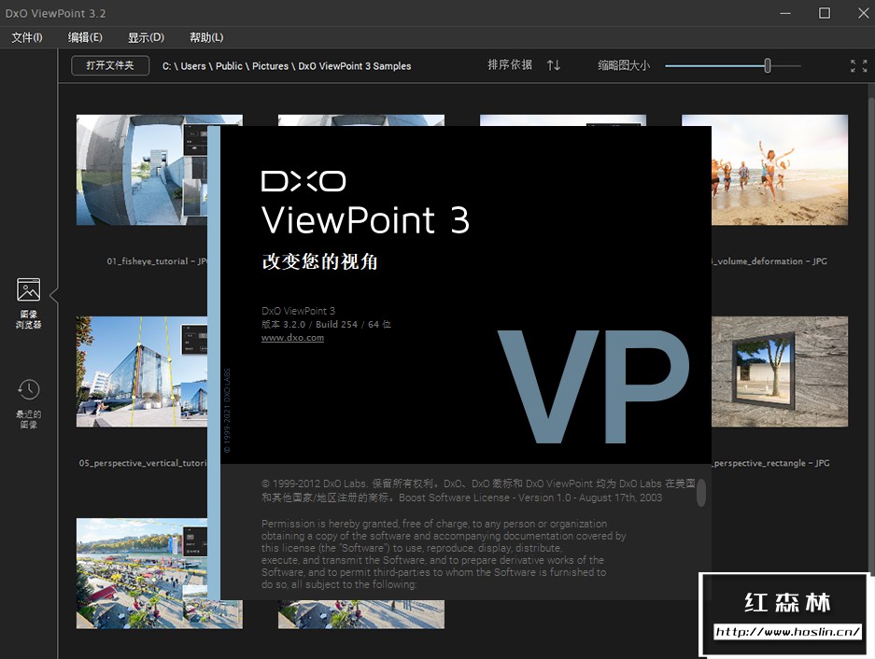Image resolution: width=875 pixels, height=659 pixels.
Task: Open the 显示(D) menu
Action: [x=146, y=37]
